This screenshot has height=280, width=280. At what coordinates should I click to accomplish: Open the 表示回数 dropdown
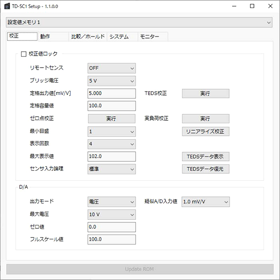pyautogui.click(x=111, y=144)
